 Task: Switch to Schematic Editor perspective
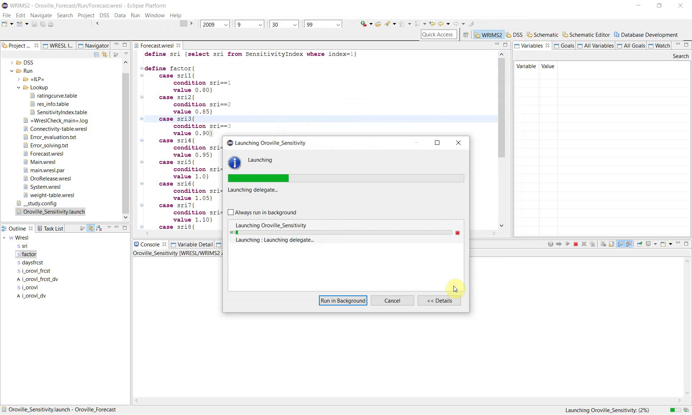coord(586,35)
